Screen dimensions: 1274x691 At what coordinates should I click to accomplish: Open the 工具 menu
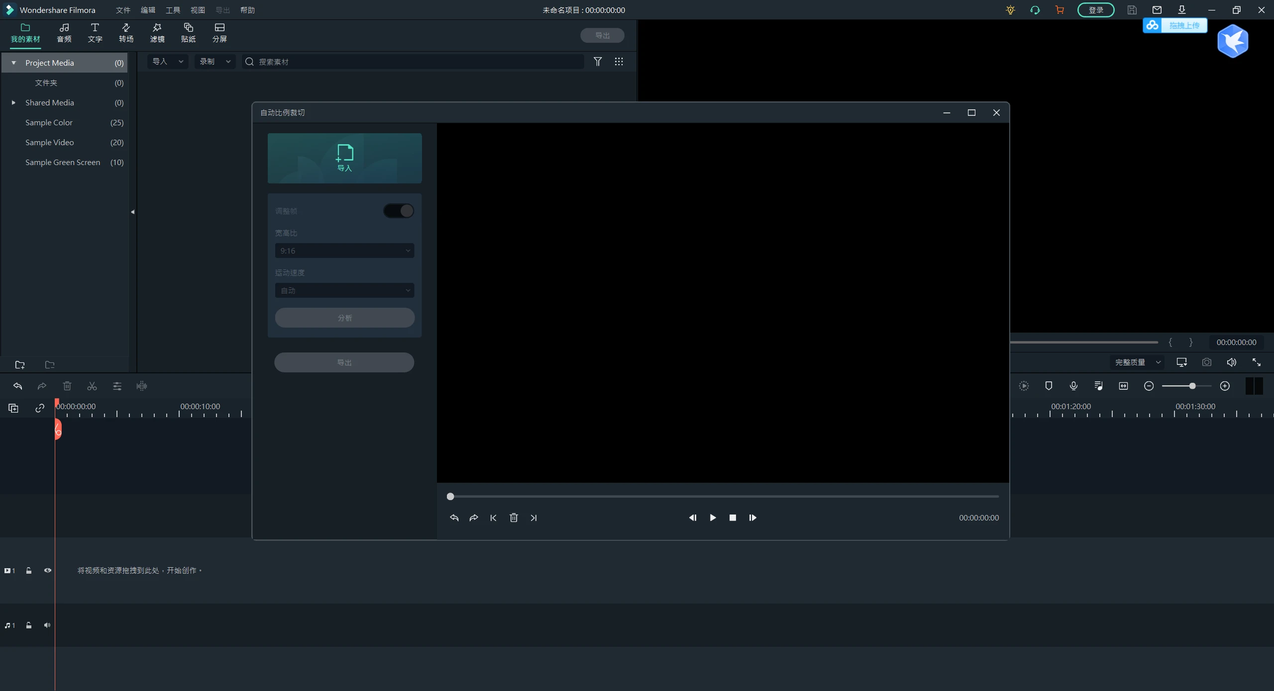[173, 10]
